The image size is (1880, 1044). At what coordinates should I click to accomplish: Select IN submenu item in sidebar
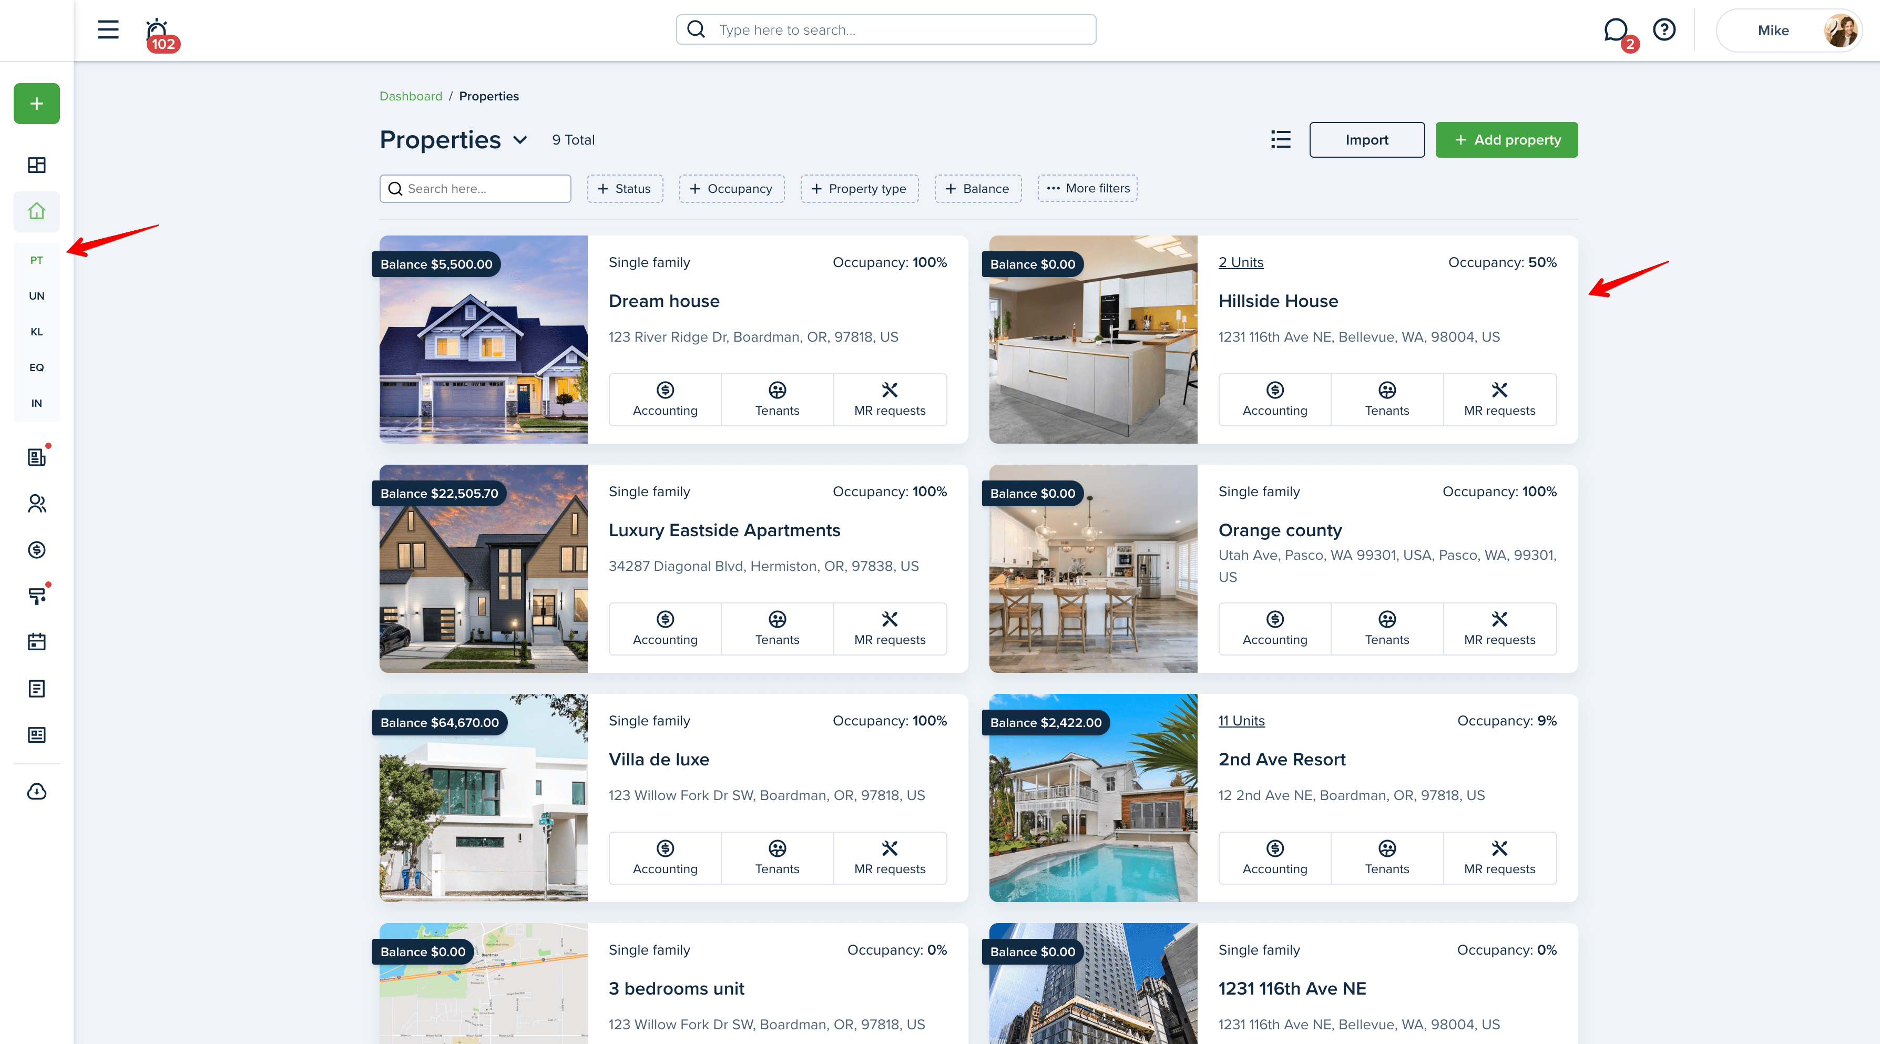36,403
